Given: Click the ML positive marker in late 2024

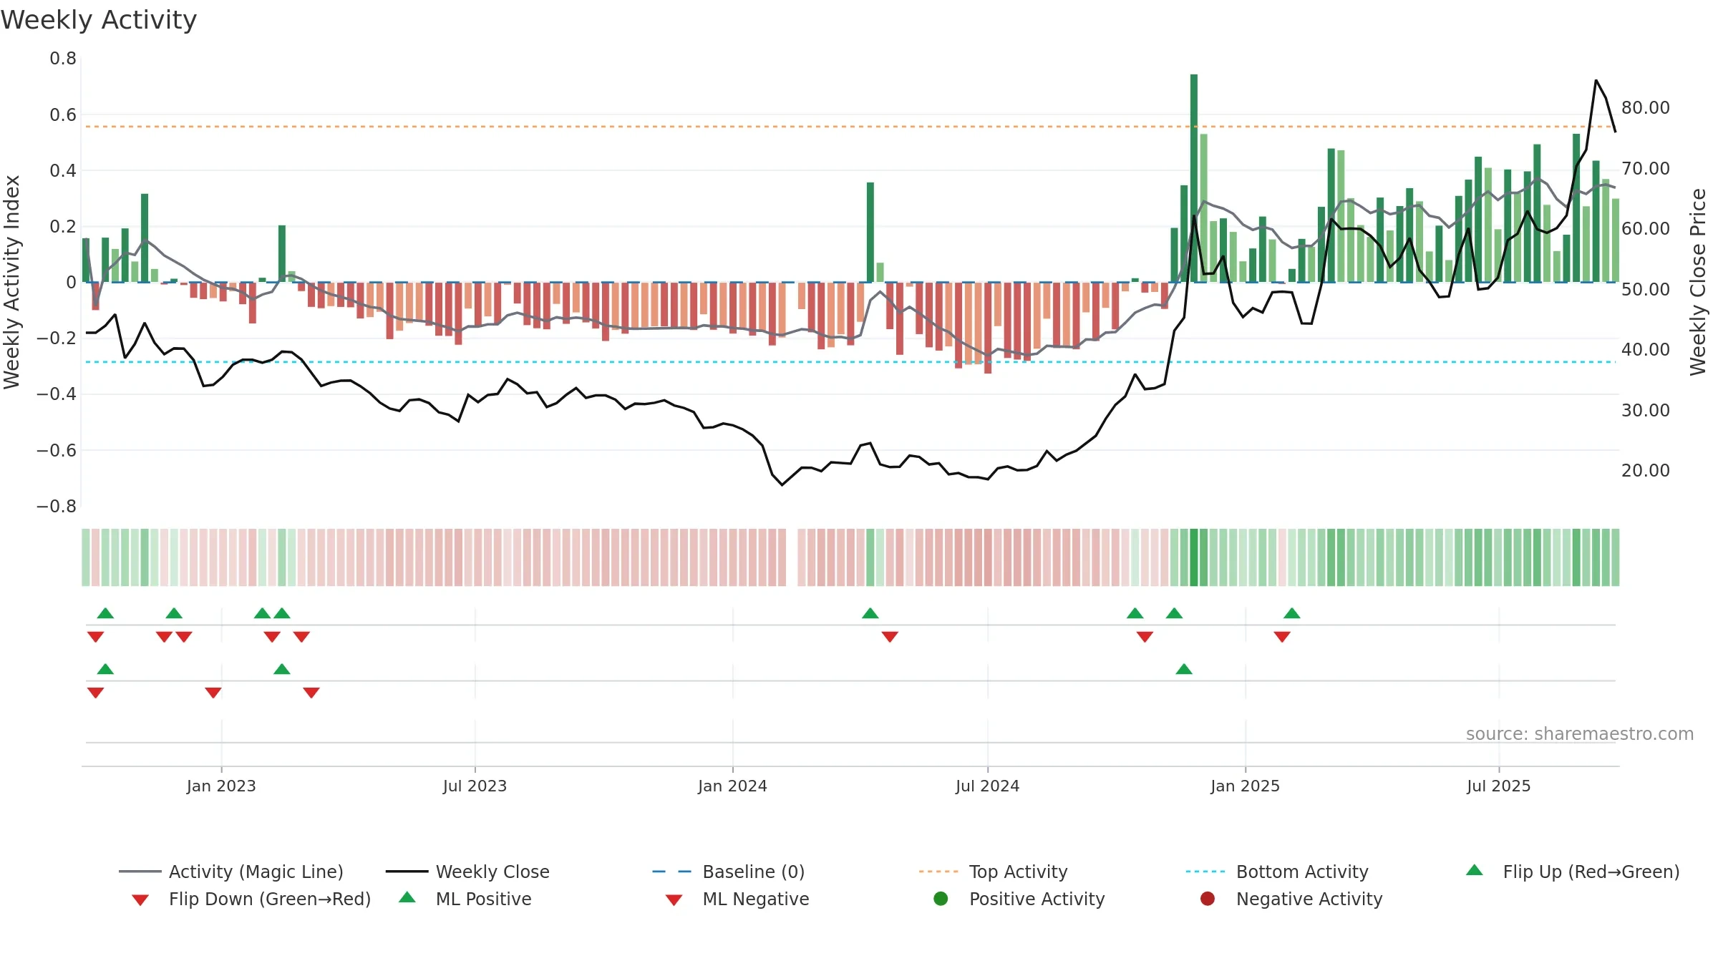Looking at the screenshot, I should [1184, 669].
